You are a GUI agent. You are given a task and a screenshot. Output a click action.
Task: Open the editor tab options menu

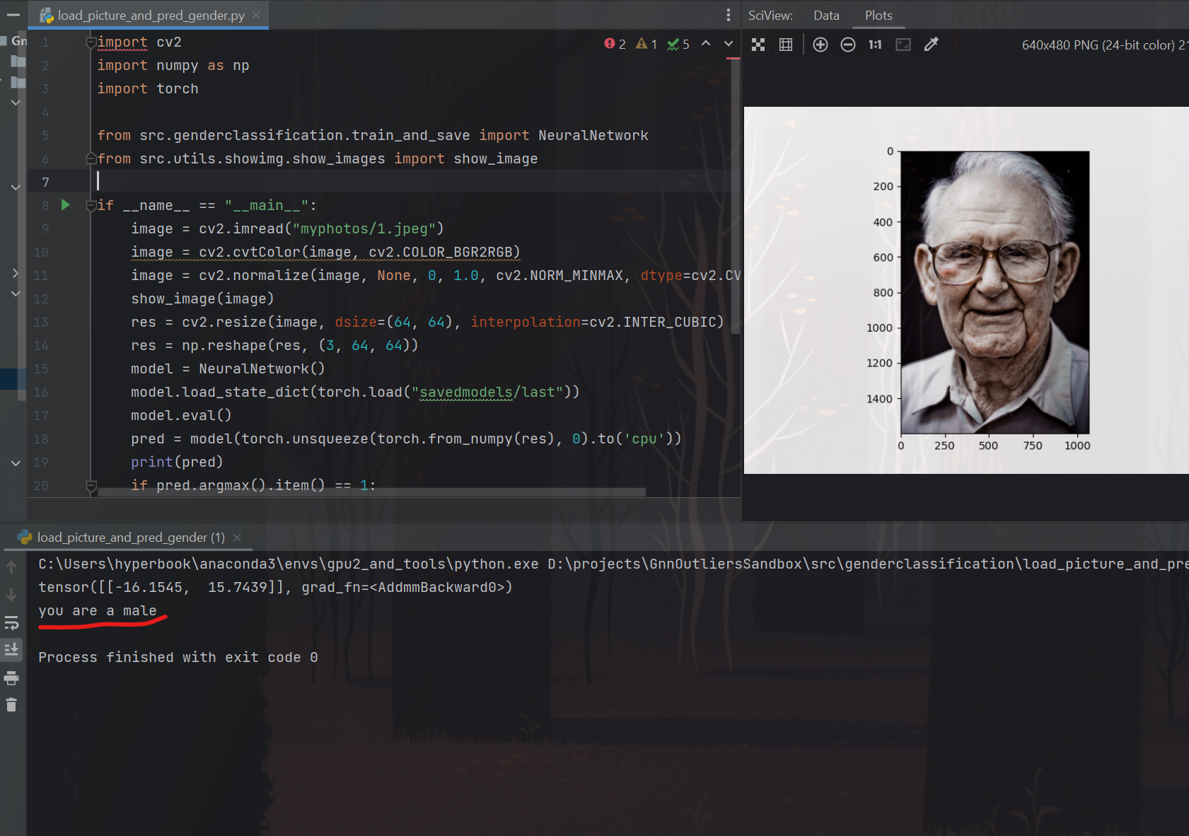[x=729, y=15]
